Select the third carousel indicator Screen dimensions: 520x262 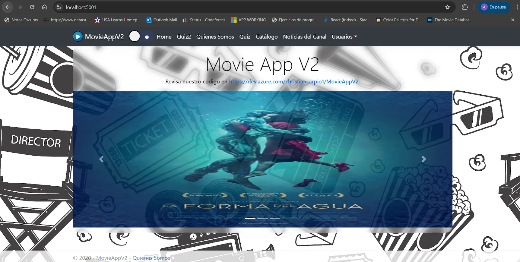click(x=275, y=218)
